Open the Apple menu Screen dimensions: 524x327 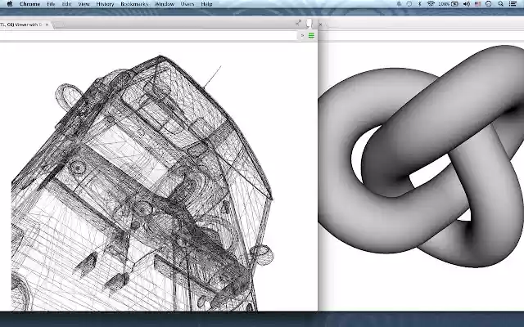[10, 4]
